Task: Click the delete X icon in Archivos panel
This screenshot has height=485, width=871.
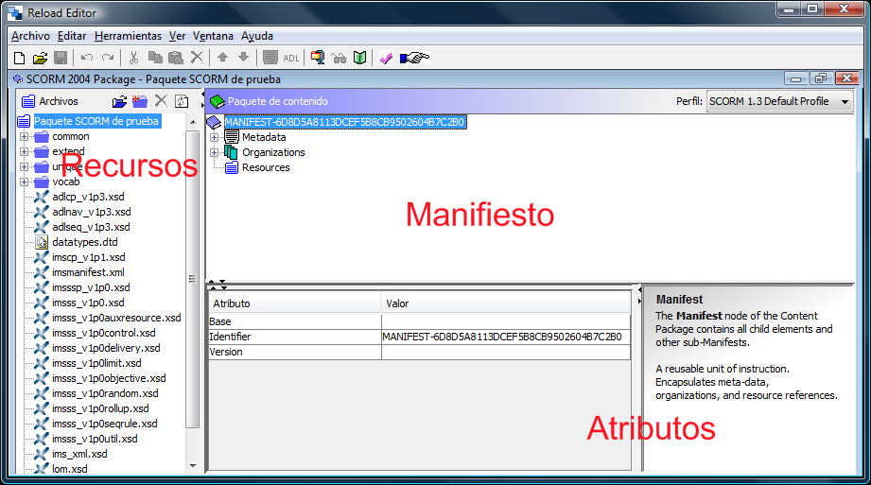Action: pyautogui.click(x=161, y=100)
